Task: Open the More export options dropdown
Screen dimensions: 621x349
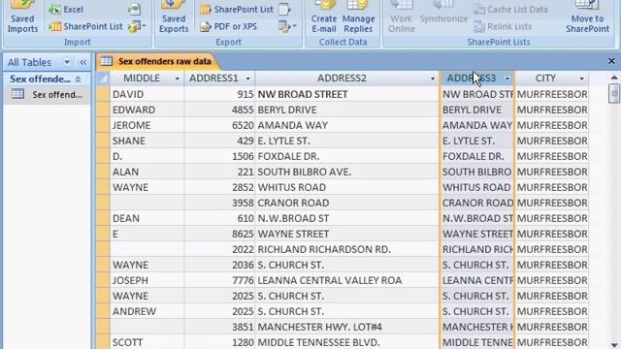Action: pos(287,26)
